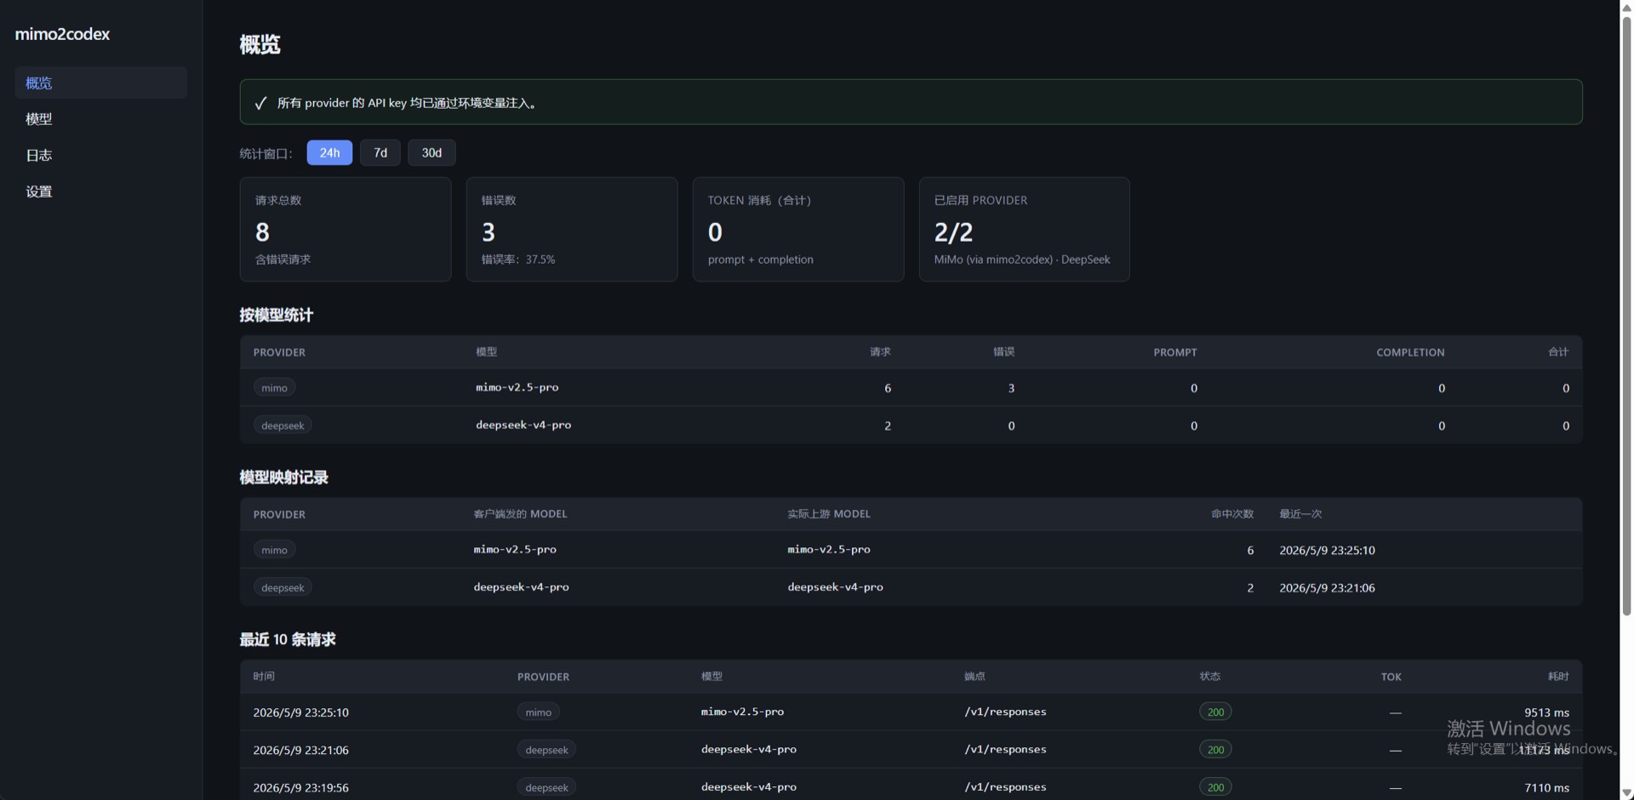Click the PROMPT column header
1634x800 pixels.
pyautogui.click(x=1175, y=352)
